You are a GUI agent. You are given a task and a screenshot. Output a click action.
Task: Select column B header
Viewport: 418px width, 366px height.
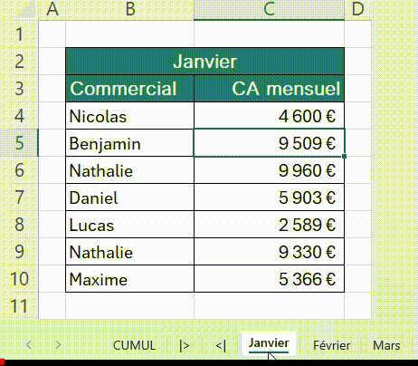coord(129,10)
